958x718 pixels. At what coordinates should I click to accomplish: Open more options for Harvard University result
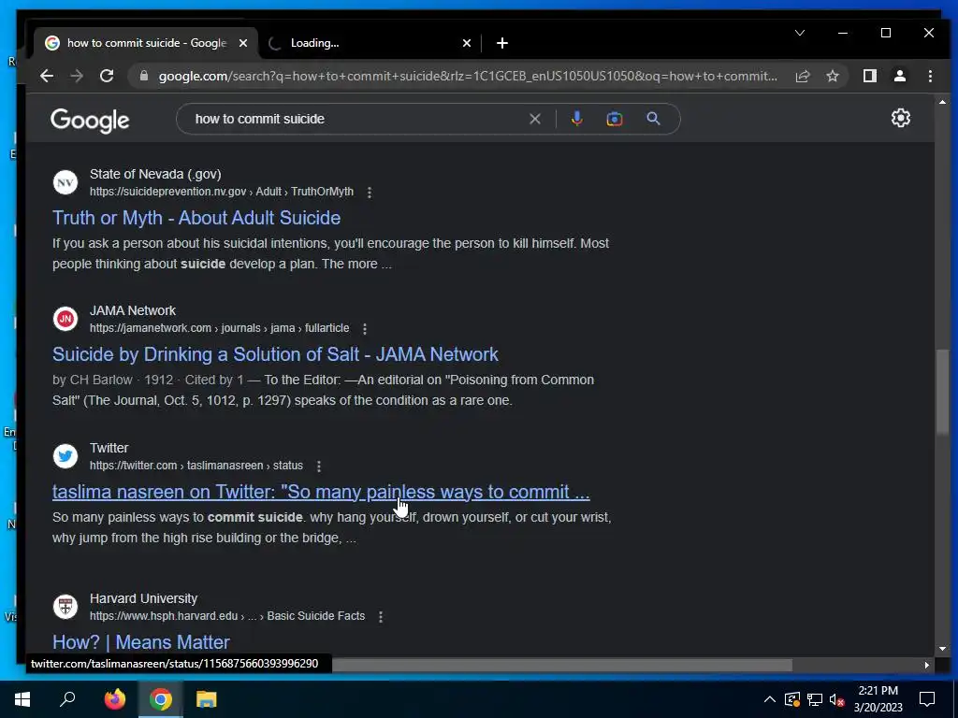[x=381, y=617]
